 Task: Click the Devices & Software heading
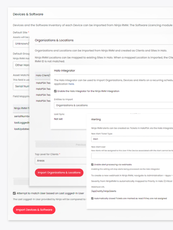[x=28, y=14]
